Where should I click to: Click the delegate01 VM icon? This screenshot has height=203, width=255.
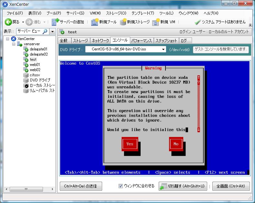(x=26, y=49)
